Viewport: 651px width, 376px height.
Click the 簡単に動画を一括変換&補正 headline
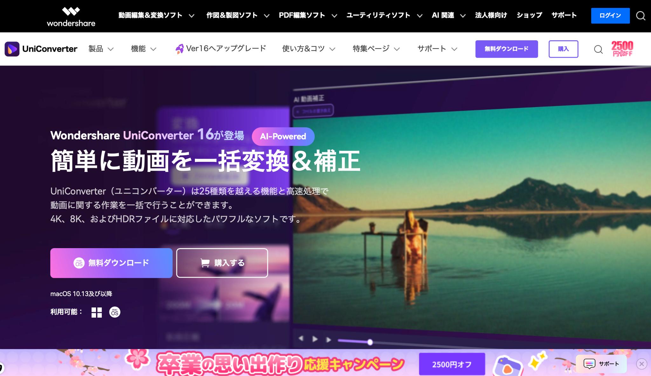click(205, 161)
